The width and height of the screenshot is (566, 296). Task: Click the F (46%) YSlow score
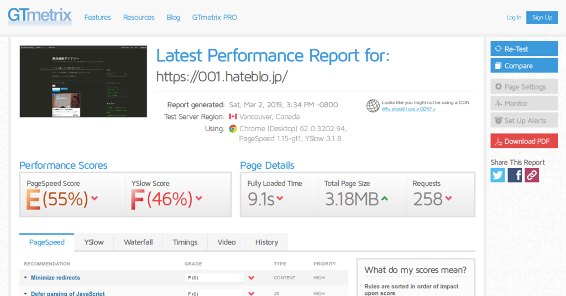point(161,199)
